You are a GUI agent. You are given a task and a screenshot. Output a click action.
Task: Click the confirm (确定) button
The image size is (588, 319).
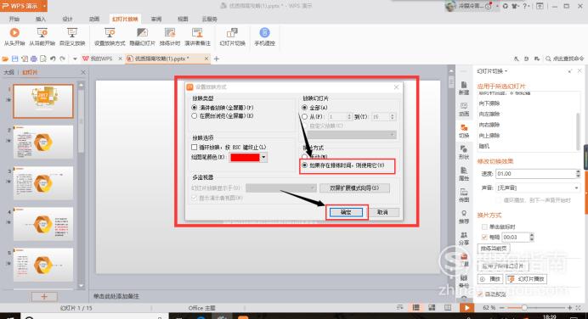click(x=346, y=212)
